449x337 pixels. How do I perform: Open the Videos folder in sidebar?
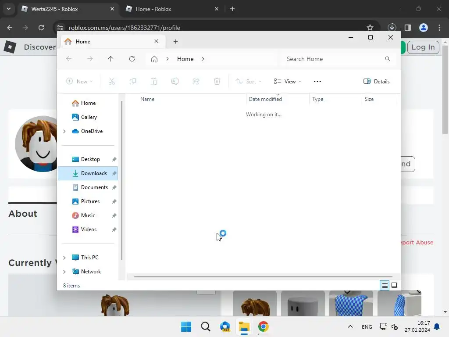88,229
